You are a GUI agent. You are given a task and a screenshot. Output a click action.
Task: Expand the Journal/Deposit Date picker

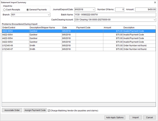[93, 10]
